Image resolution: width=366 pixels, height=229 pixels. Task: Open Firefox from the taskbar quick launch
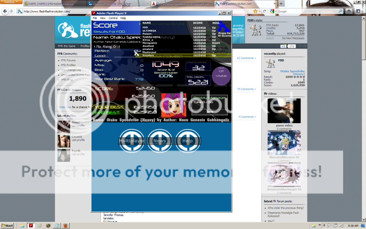(65, 226)
